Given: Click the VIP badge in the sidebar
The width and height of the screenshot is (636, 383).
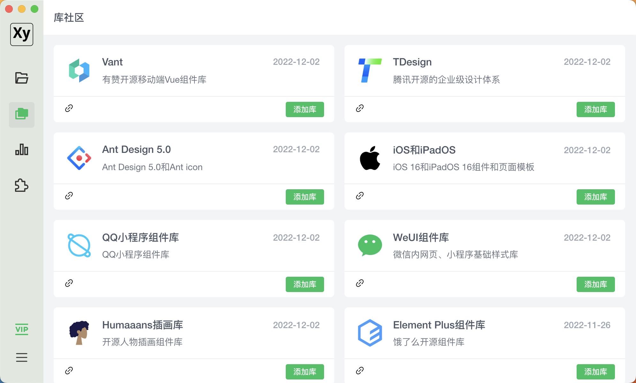Looking at the screenshot, I should 21,329.
